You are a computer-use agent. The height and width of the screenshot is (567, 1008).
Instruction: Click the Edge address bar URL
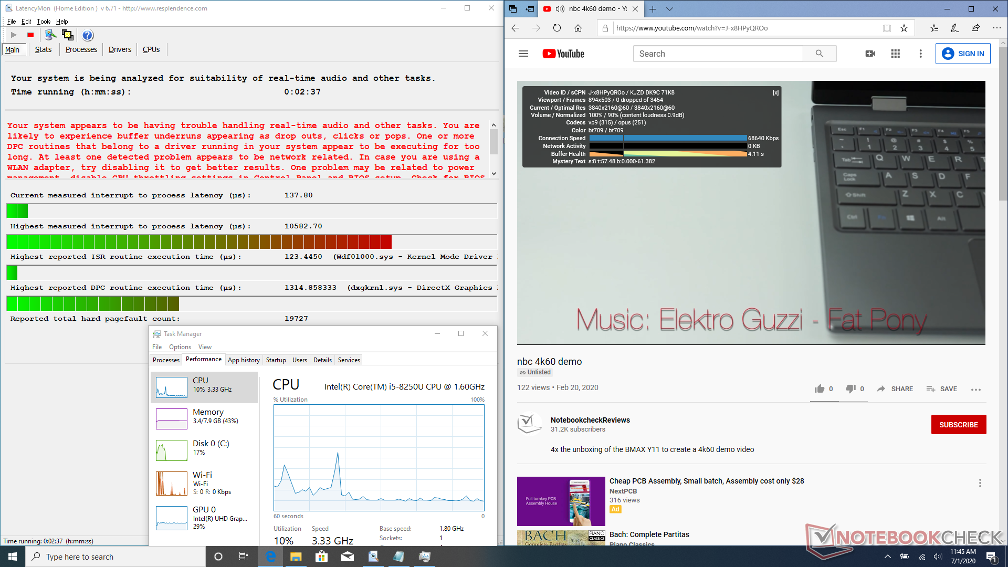pyautogui.click(x=691, y=28)
